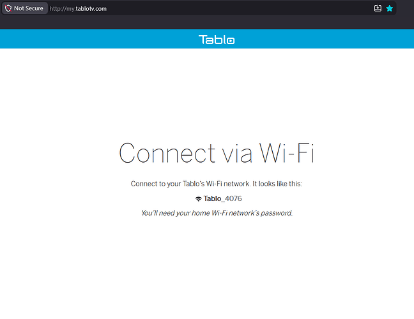Click the blue Tablo header bar
Viewport: 414px width, 319px height.
[207, 39]
